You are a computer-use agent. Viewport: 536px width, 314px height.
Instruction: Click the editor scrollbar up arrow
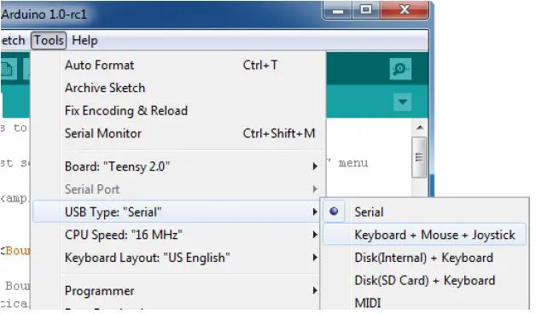(x=419, y=127)
